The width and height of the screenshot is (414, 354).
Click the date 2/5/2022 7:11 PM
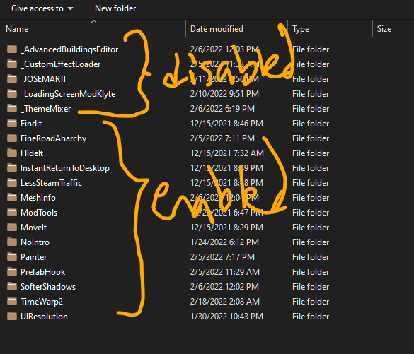click(223, 138)
